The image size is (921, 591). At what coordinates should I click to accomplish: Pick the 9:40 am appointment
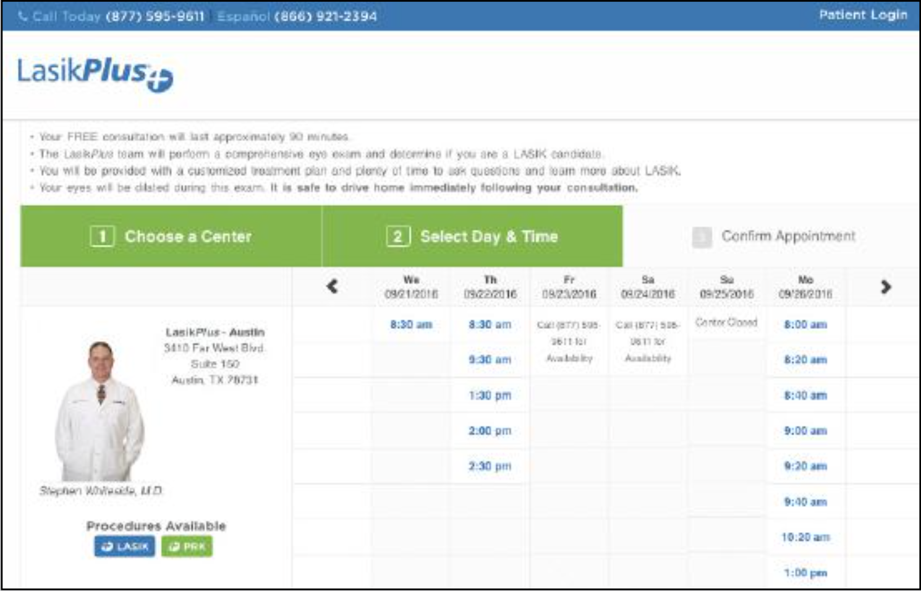tap(805, 502)
